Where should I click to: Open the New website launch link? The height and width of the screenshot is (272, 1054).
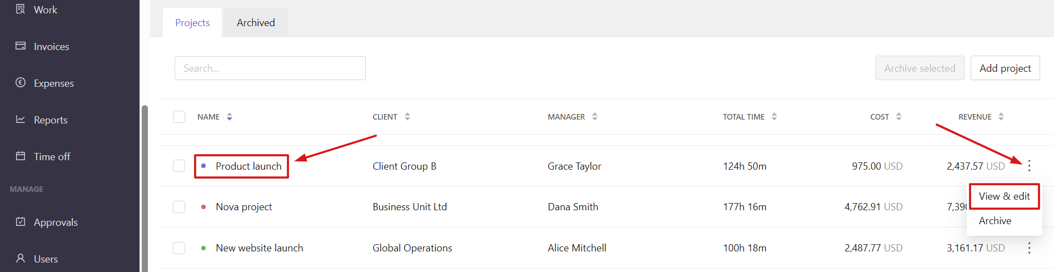click(x=259, y=248)
